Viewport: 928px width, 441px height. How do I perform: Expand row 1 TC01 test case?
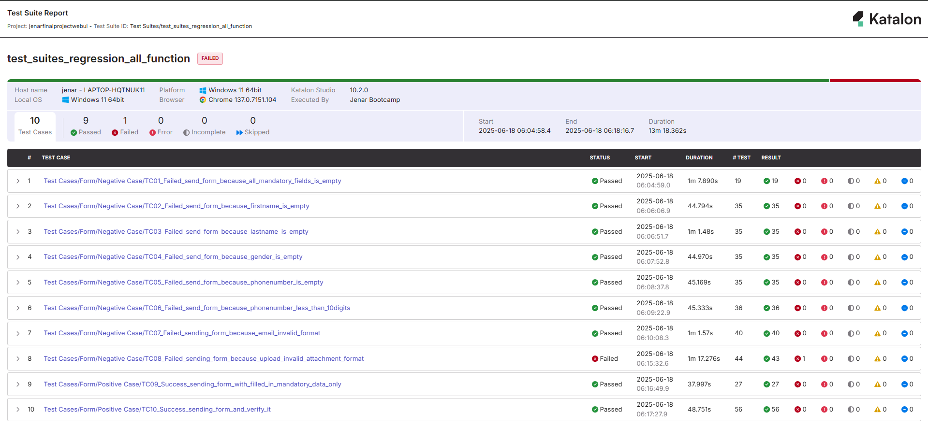coord(18,181)
